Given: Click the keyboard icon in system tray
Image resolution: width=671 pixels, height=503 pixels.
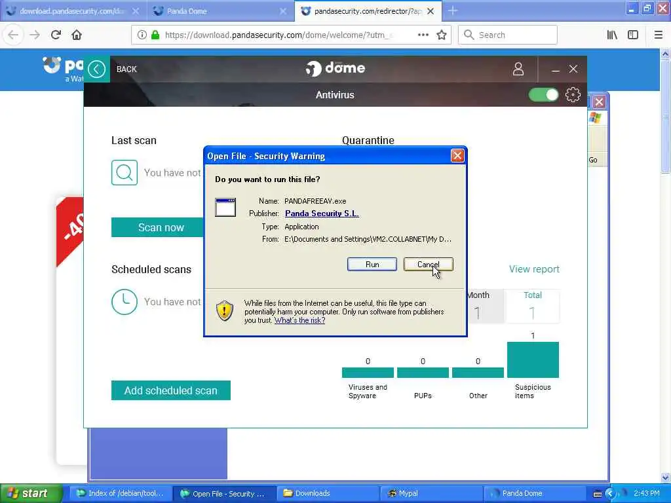Looking at the screenshot, I should click(598, 494).
